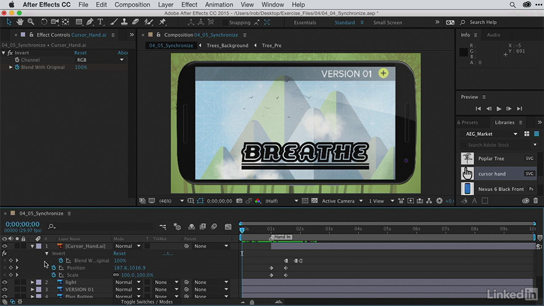Select the Selection arrow tool
This screenshot has height=306, width=544.
9,22
